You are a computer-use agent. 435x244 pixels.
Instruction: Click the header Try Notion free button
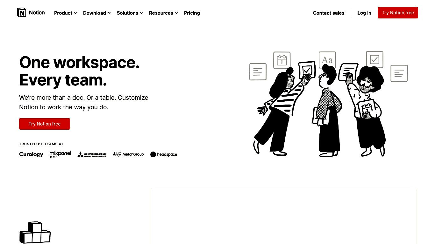(398, 13)
